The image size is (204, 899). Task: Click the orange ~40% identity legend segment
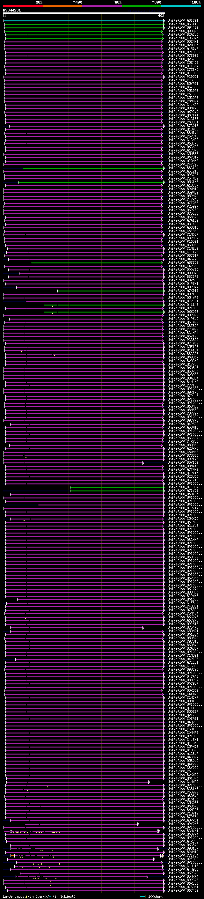[62, 6]
